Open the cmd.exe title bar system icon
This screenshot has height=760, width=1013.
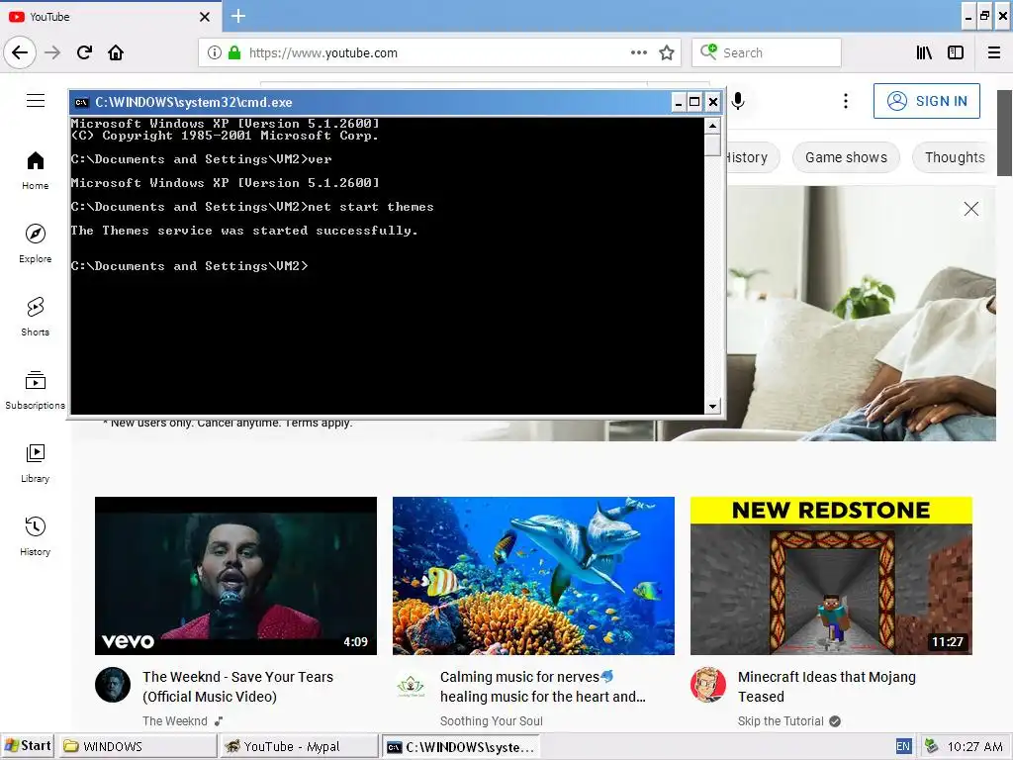pos(81,102)
